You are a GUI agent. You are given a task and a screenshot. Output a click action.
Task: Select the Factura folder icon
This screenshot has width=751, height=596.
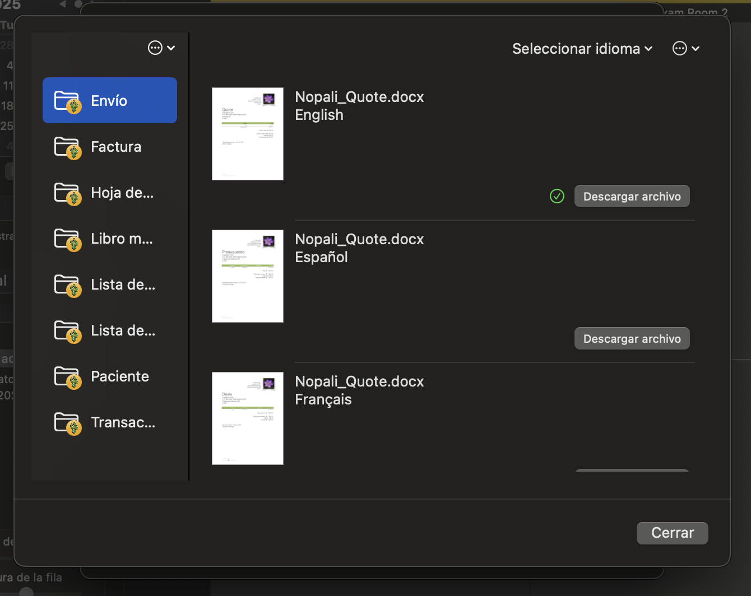(x=68, y=147)
